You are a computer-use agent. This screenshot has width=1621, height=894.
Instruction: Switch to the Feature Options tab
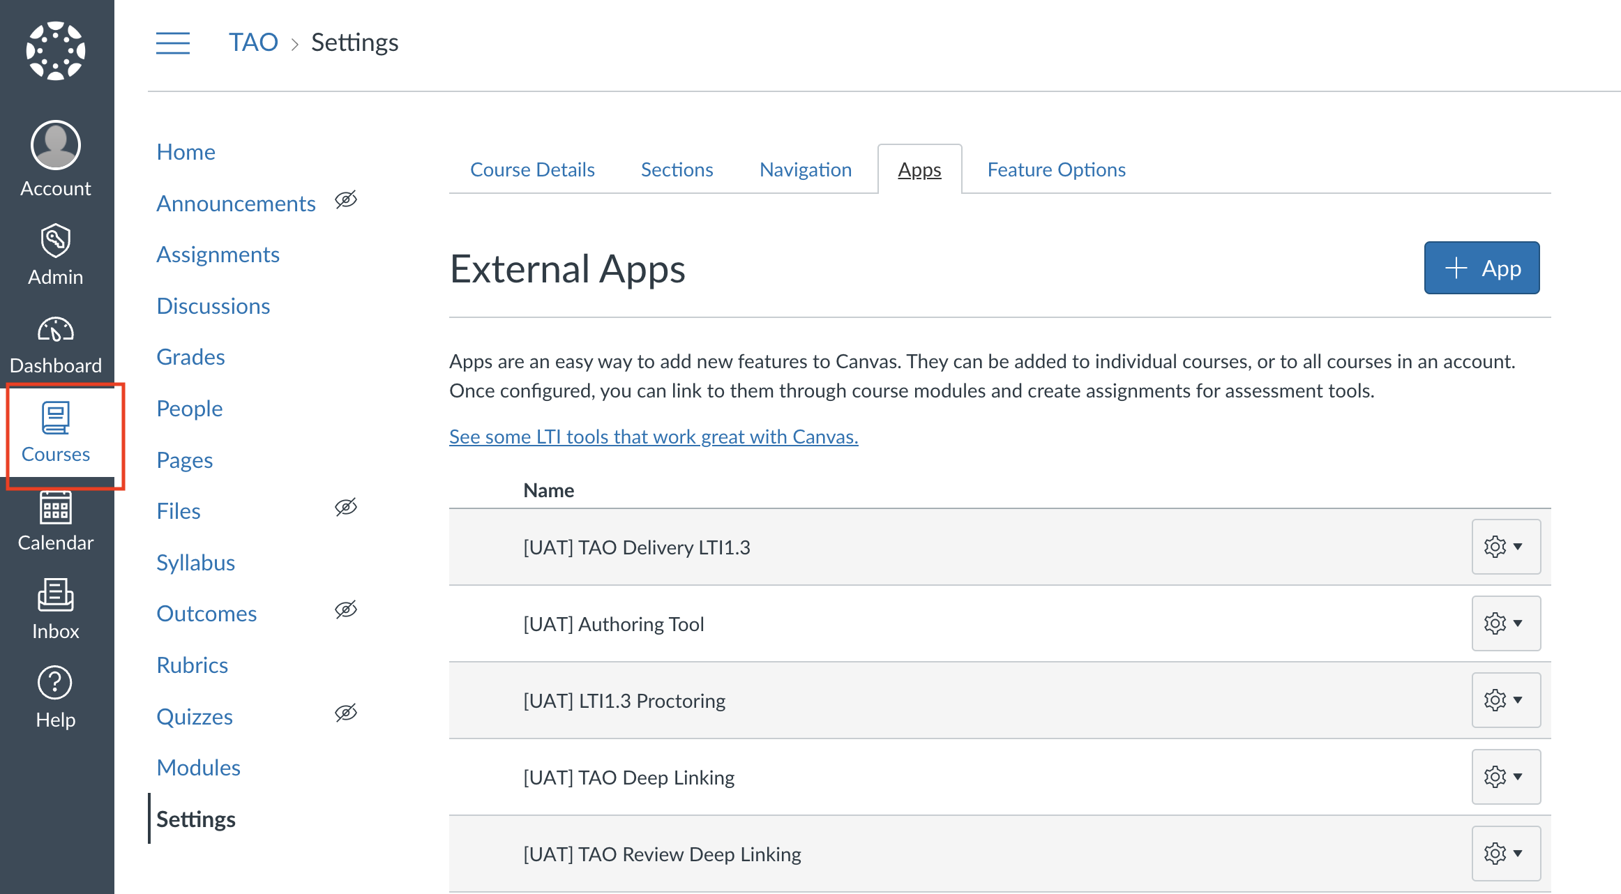1055,169
